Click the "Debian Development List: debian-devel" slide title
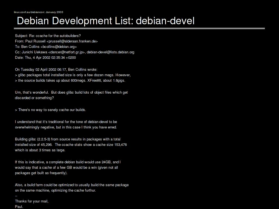 point(106,21)
